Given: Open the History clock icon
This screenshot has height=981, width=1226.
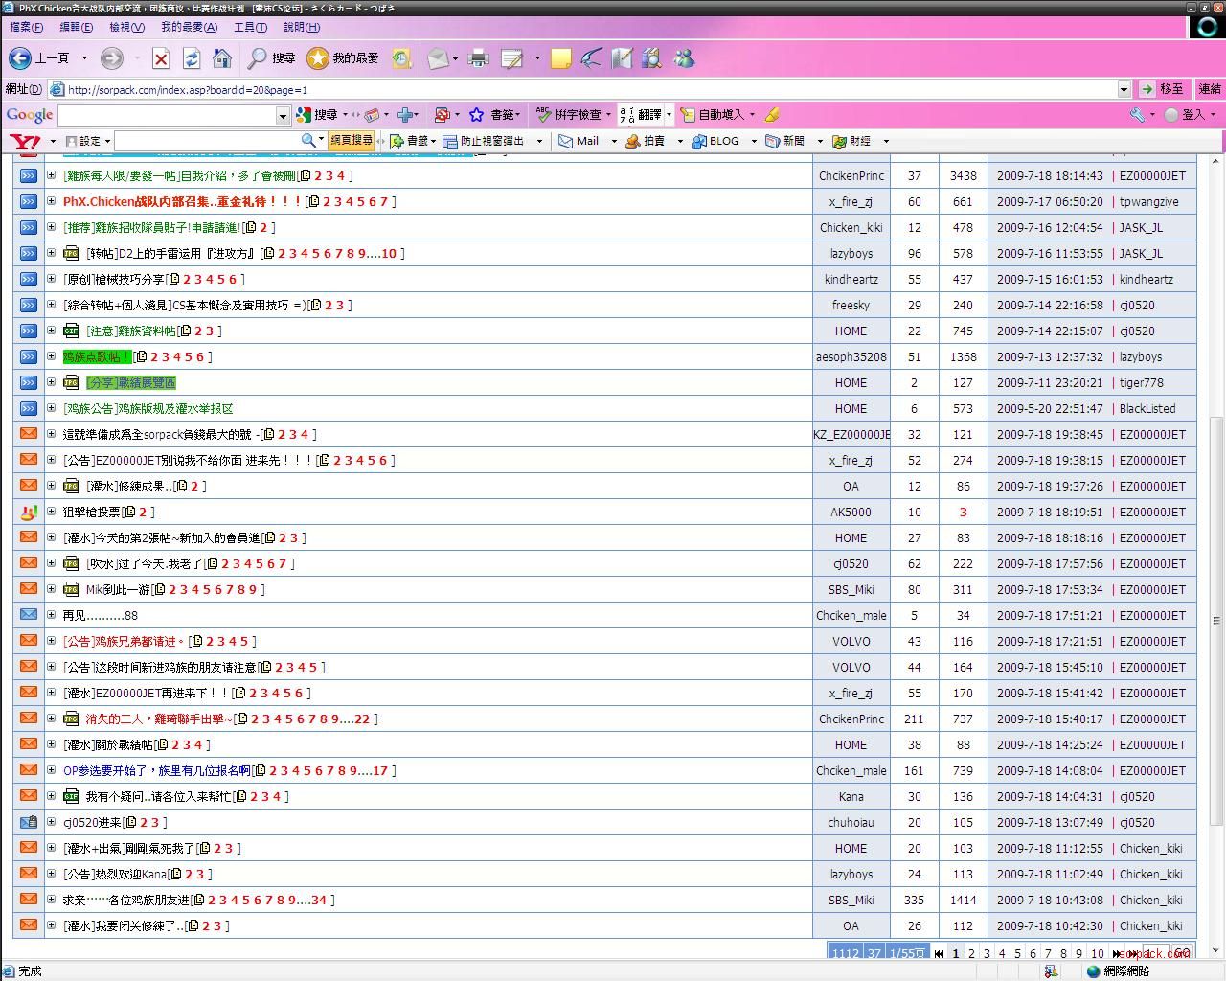Looking at the screenshot, I should (401, 58).
